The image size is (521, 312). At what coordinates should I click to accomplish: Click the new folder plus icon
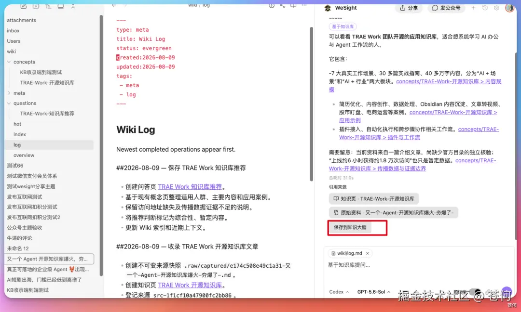click(x=36, y=6)
